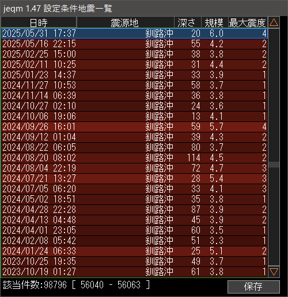
Task: Select the 2024/08/04 22:19 magnitude 4.7 row
Action: coord(134,168)
